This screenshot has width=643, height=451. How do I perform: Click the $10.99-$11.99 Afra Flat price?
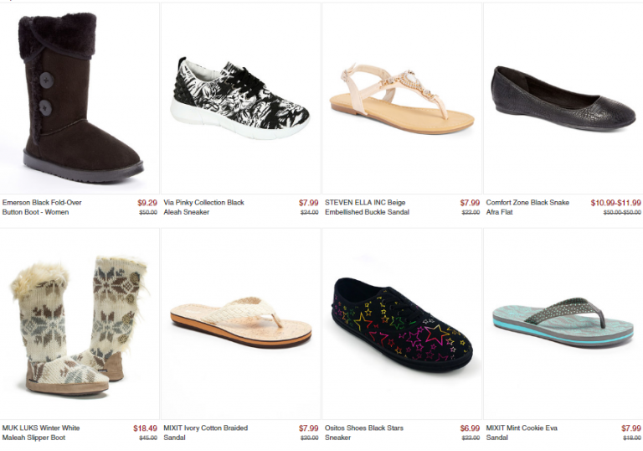(615, 203)
